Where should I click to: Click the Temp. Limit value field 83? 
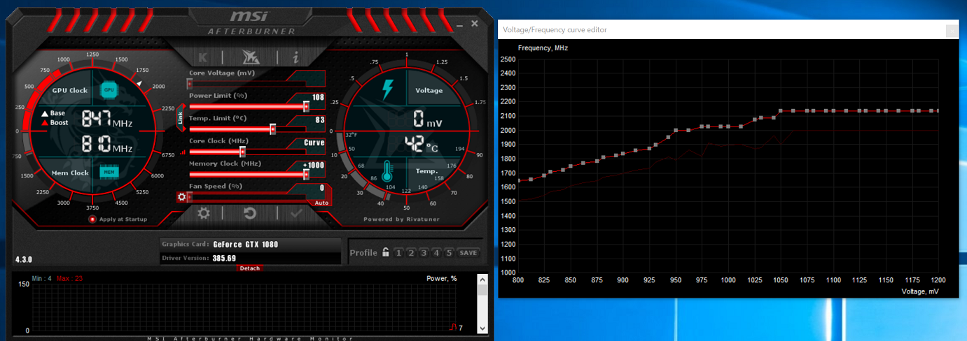[319, 120]
